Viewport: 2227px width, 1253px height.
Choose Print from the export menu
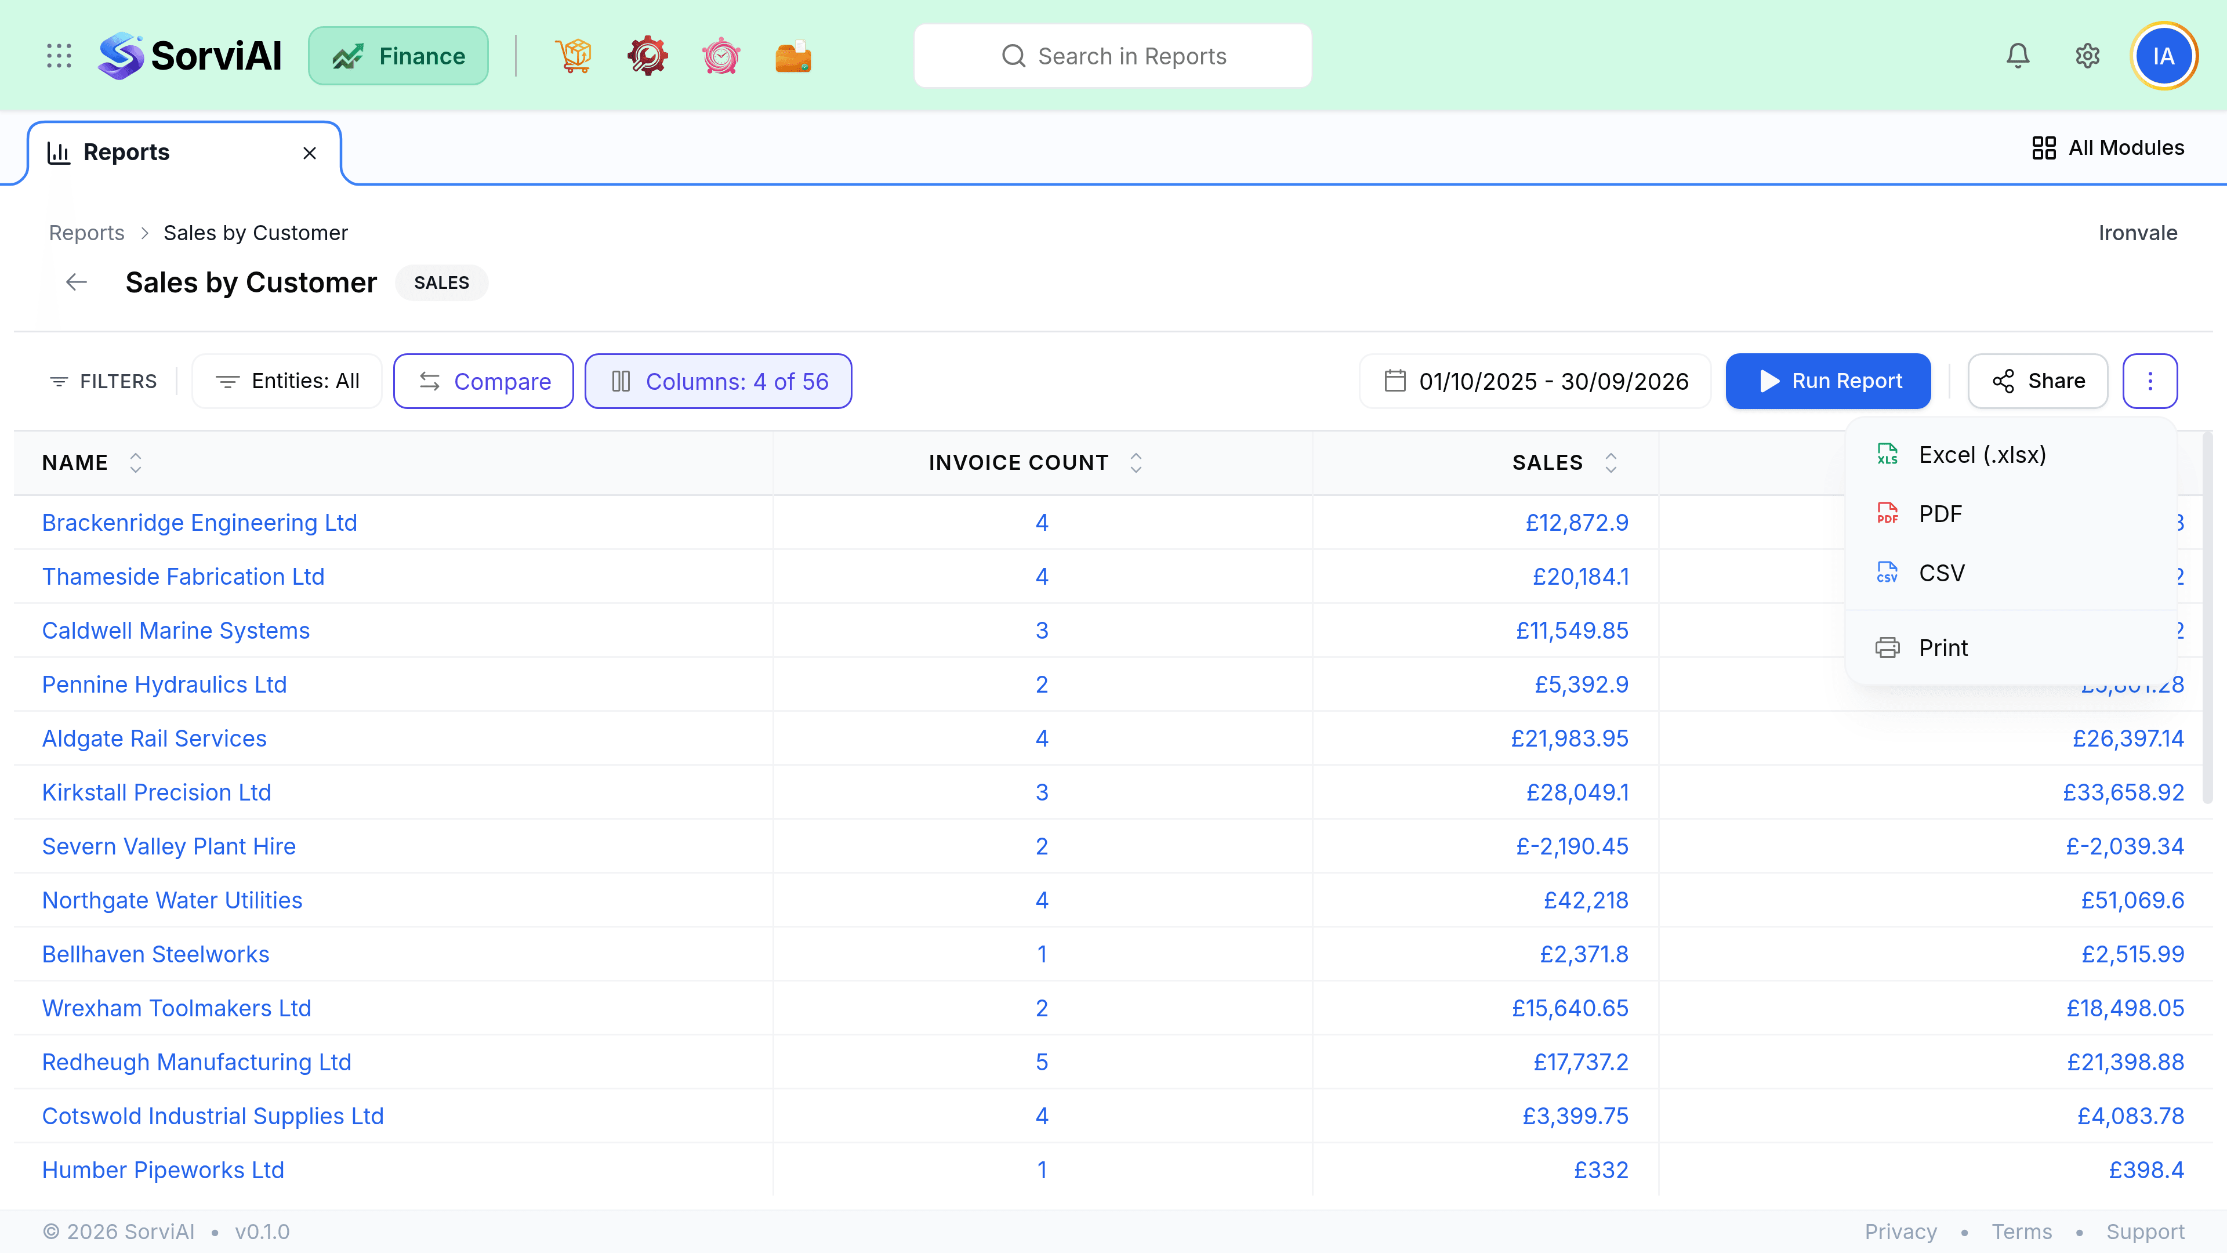coord(2011,648)
